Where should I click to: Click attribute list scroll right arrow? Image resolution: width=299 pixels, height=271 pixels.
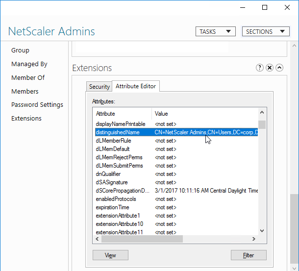coord(253,239)
